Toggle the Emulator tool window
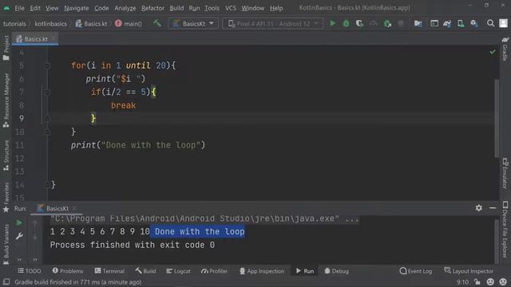Image resolution: width=511 pixels, height=287 pixels. pos(505,174)
